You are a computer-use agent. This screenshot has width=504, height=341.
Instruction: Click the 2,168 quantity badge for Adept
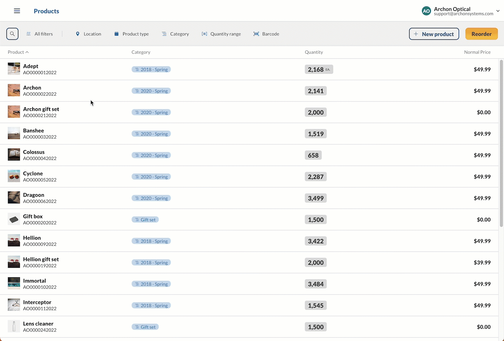pyautogui.click(x=319, y=69)
